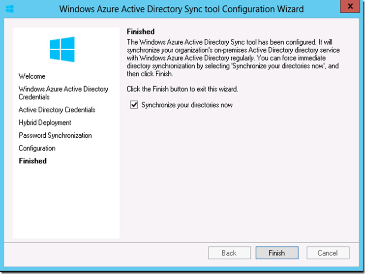
Task: Click the Finished heading in main pane
Action: [x=141, y=31]
